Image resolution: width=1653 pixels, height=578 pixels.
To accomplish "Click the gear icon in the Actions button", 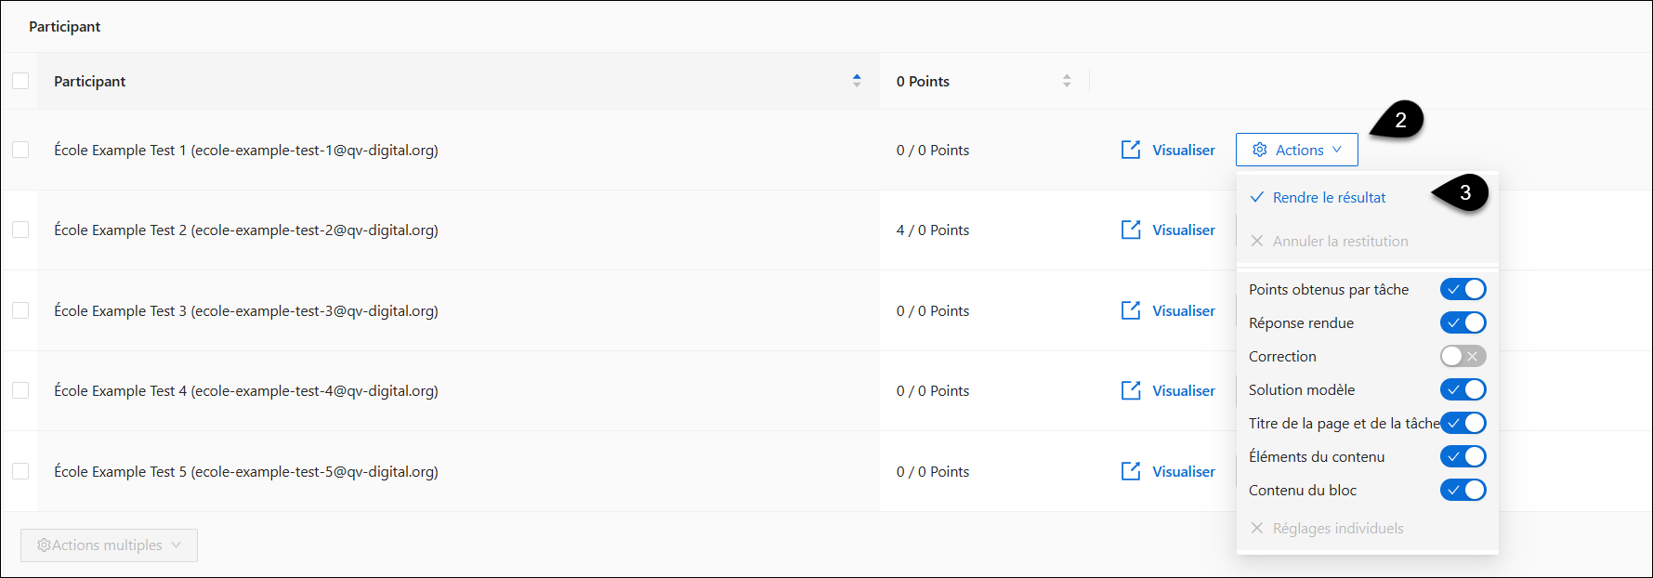I will [x=1260, y=150].
